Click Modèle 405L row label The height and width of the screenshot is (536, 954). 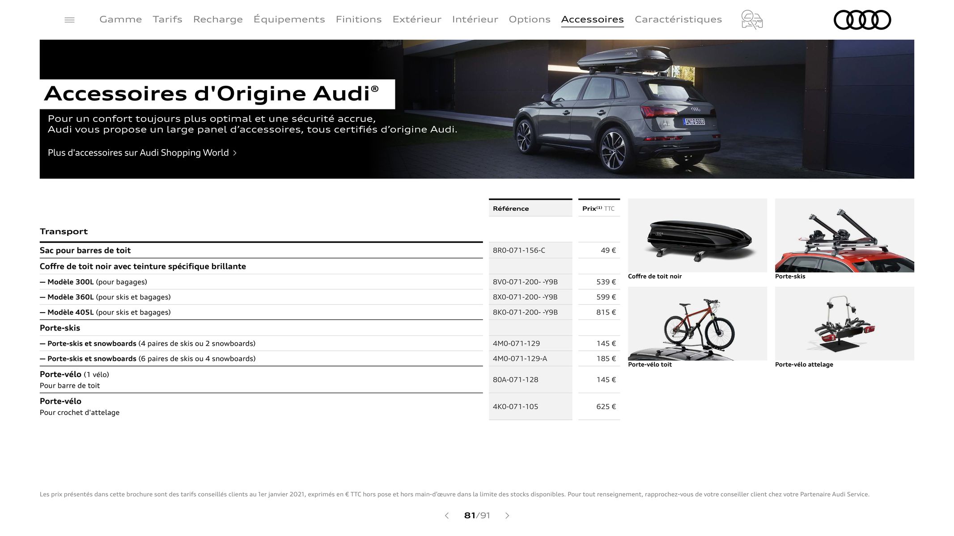tap(105, 312)
